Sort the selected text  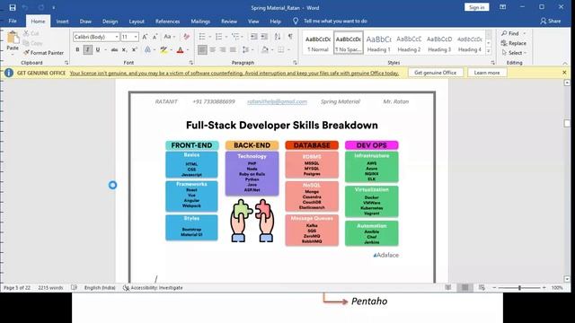point(278,37)
